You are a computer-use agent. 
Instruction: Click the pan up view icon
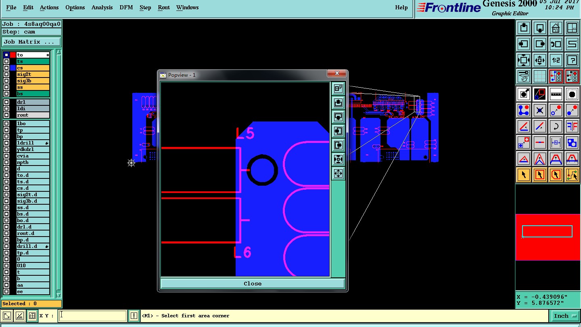coord(524,28)
